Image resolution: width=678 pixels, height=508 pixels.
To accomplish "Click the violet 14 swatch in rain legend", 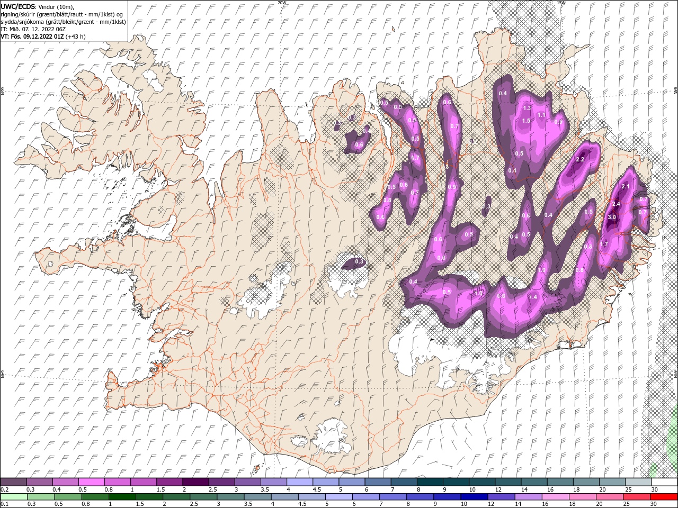I will pyautogui.click(x=528, y=497).
